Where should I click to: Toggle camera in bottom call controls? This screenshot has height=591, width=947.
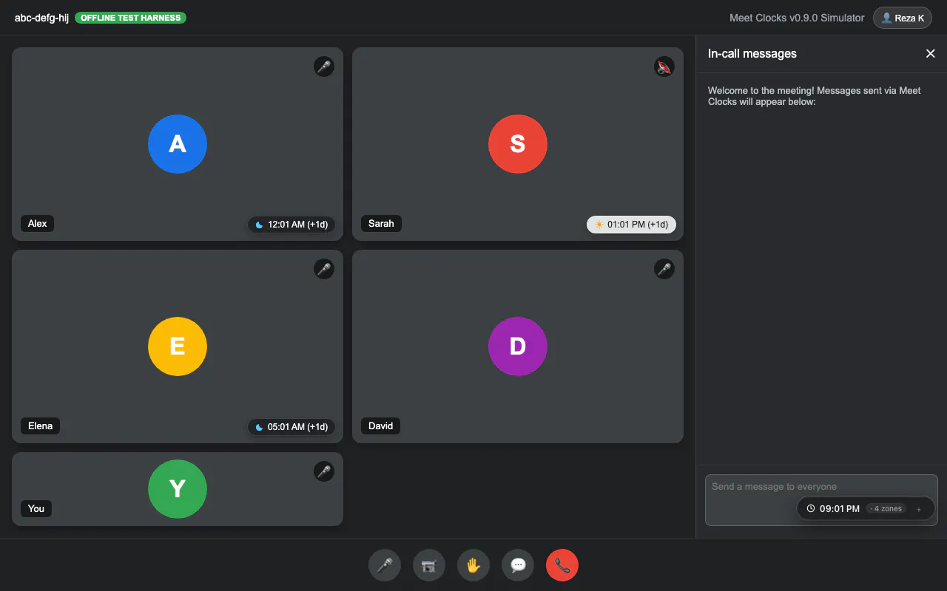pyautogui.click(x=429, y=566)
